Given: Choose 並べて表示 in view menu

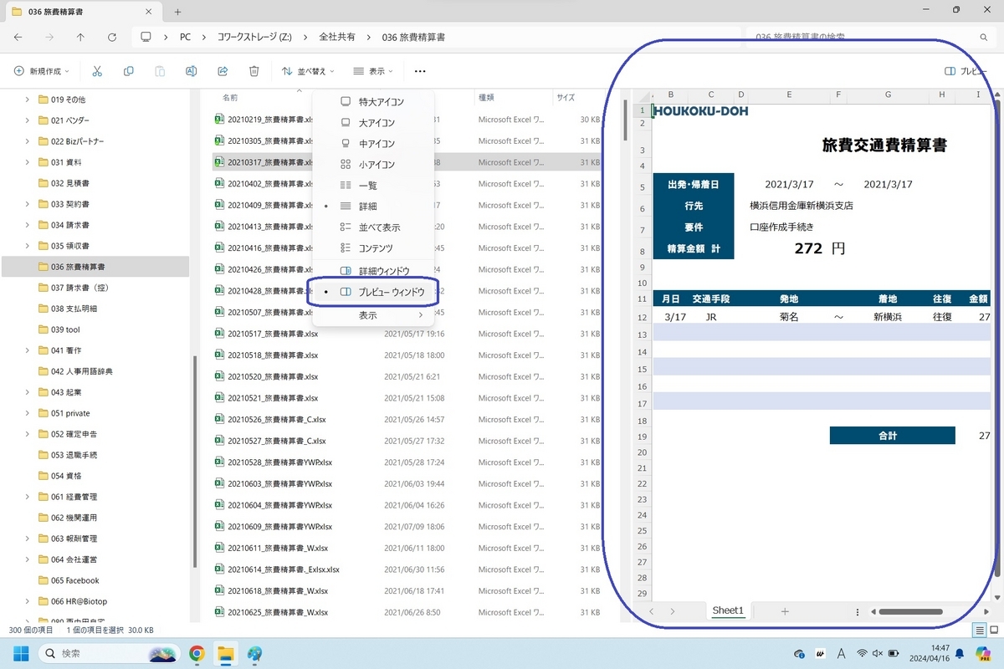Looking at the screenshot, I should (373, 227).
